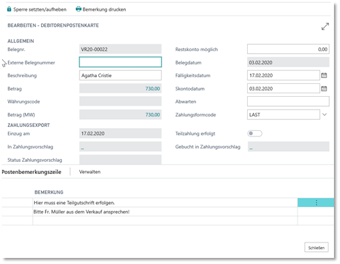Click the Belegnr. field VR20-00022
Viewport: 340px width, 264px height.
click(x=121, y=49)
